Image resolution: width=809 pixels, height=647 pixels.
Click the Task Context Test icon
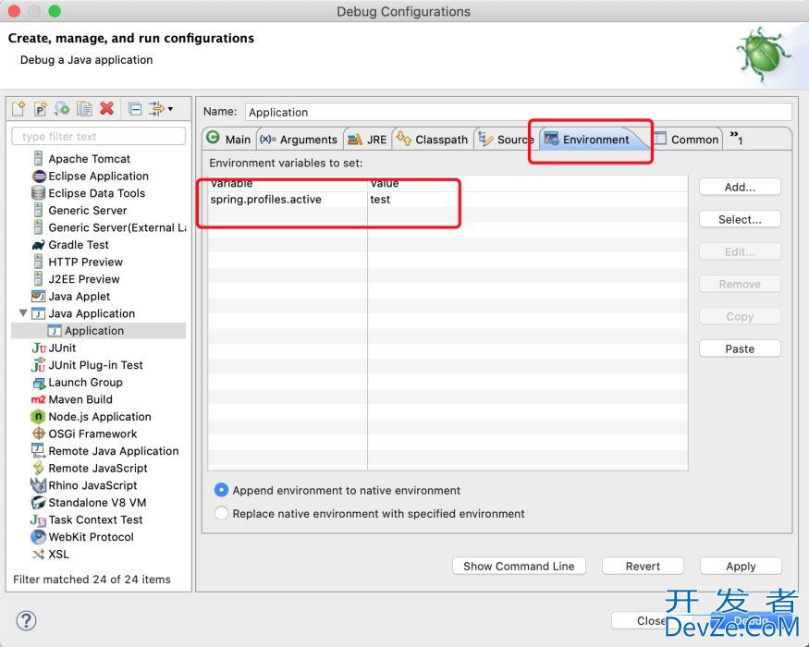coord(38,519)
